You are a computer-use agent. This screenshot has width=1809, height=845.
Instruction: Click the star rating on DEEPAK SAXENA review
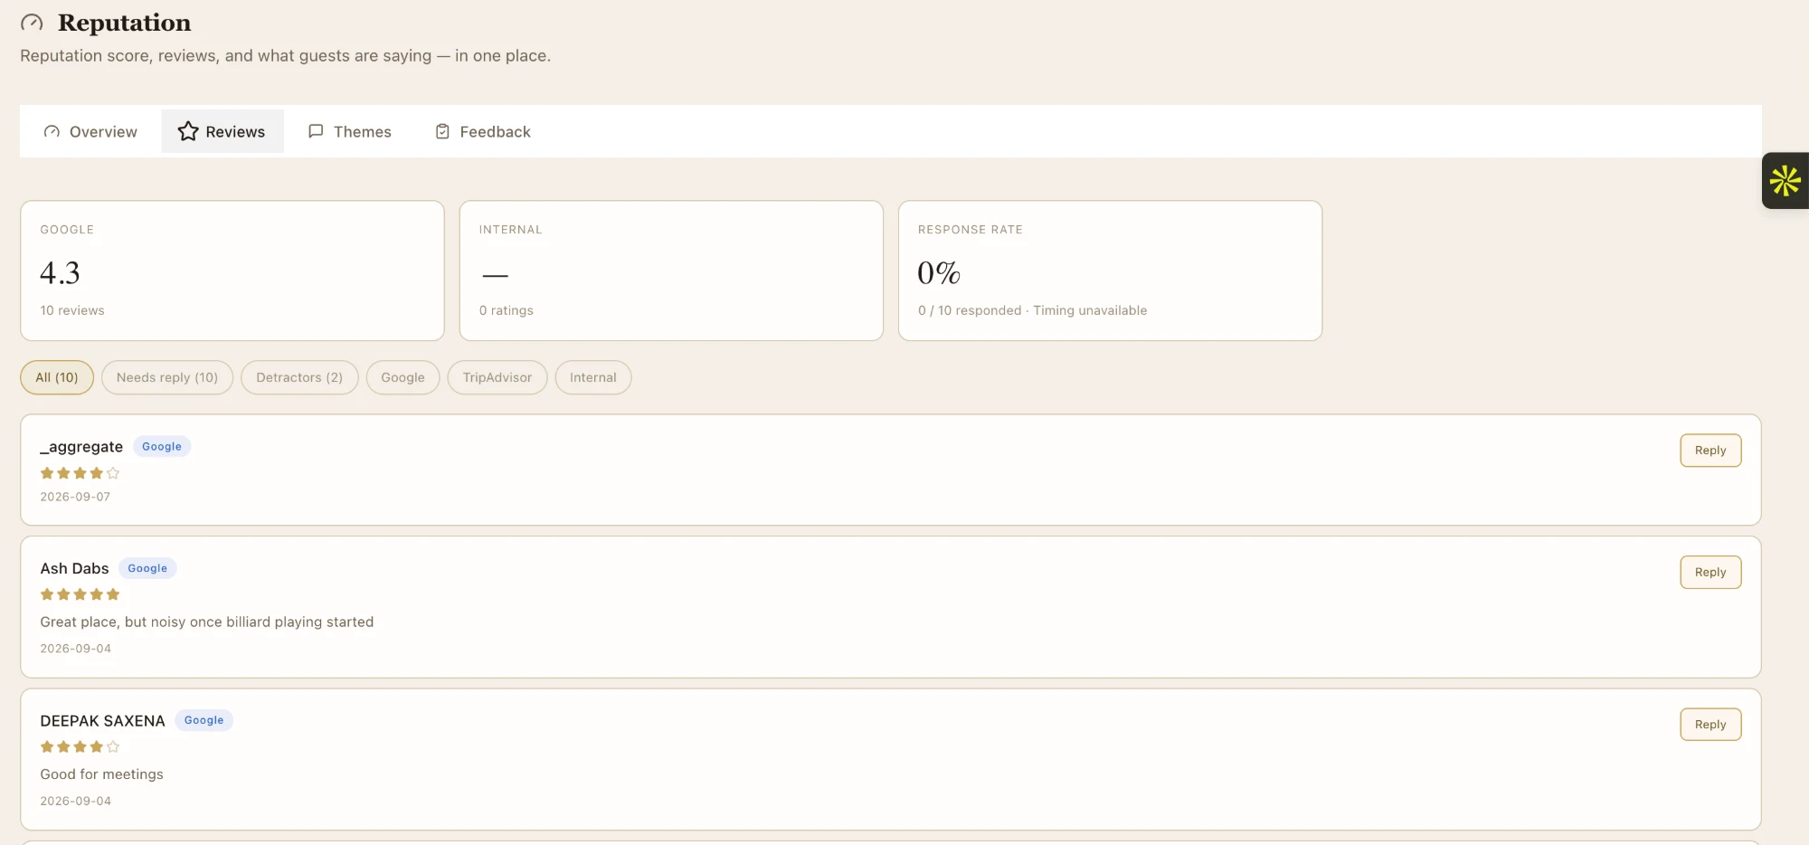[80, 746]
